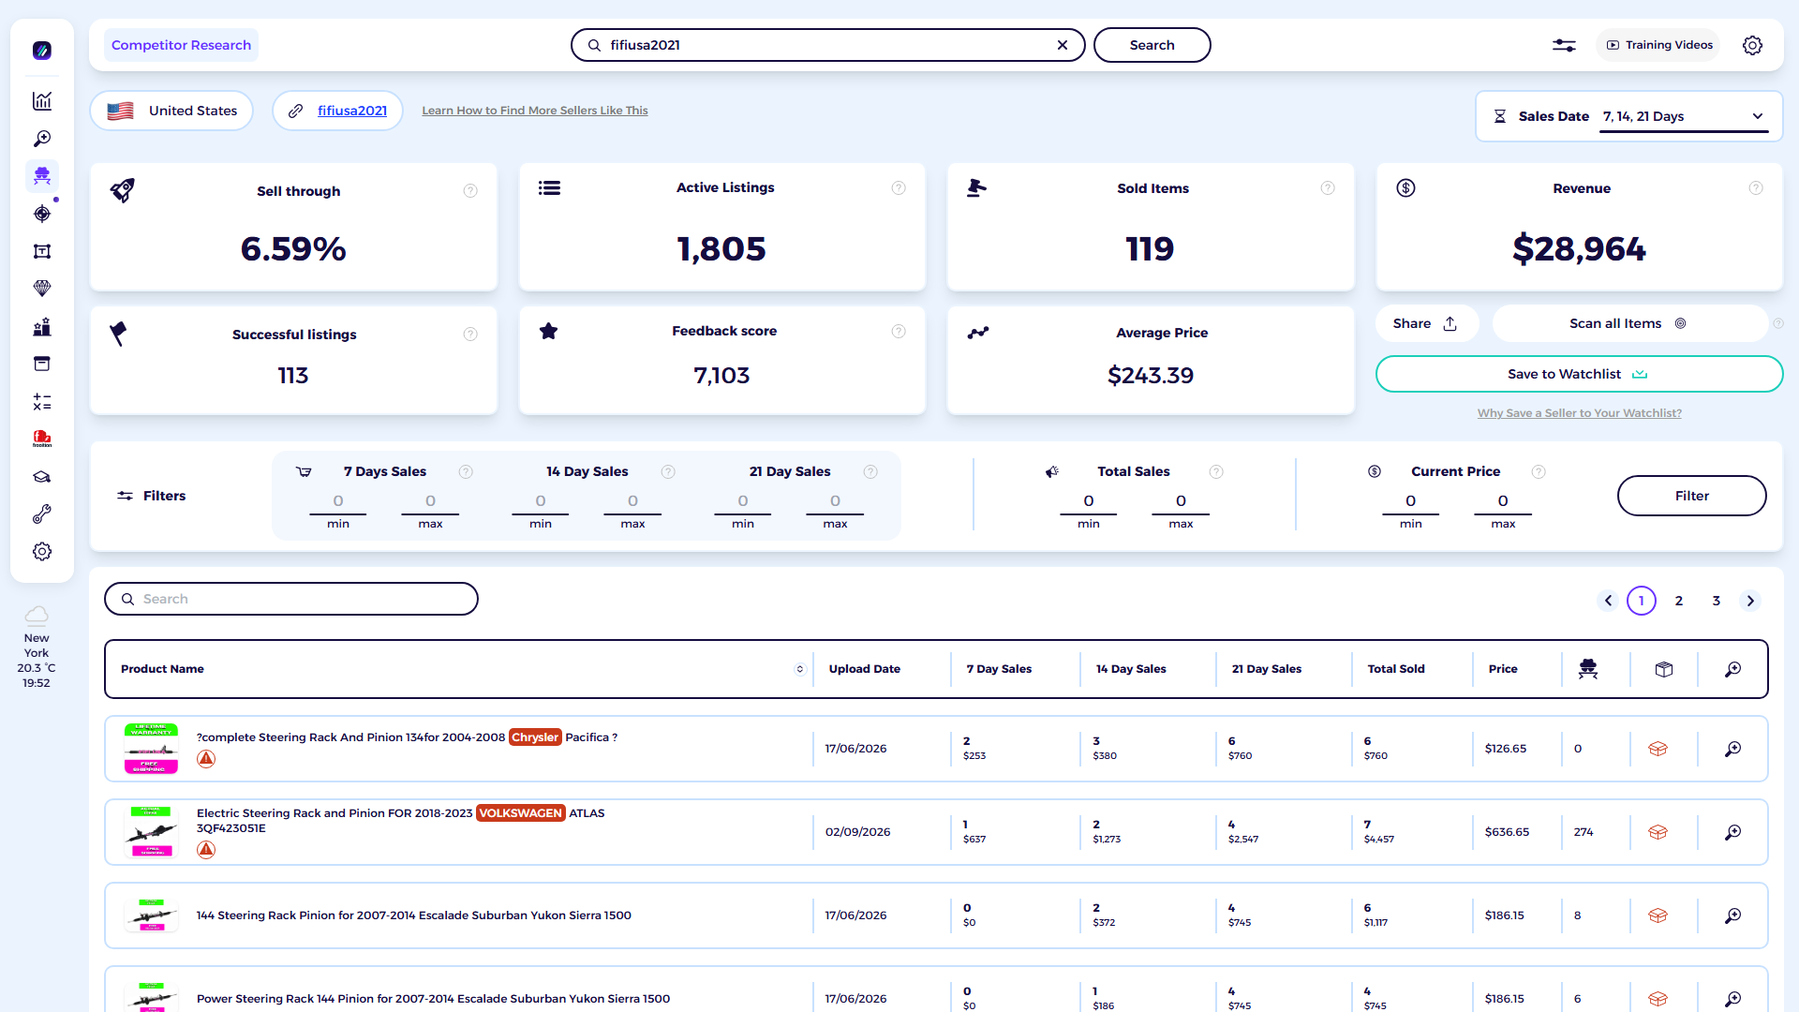Open Training Videos button
The height and width of the screenshot is (1012, 1799).
(x=1659, y=45)
